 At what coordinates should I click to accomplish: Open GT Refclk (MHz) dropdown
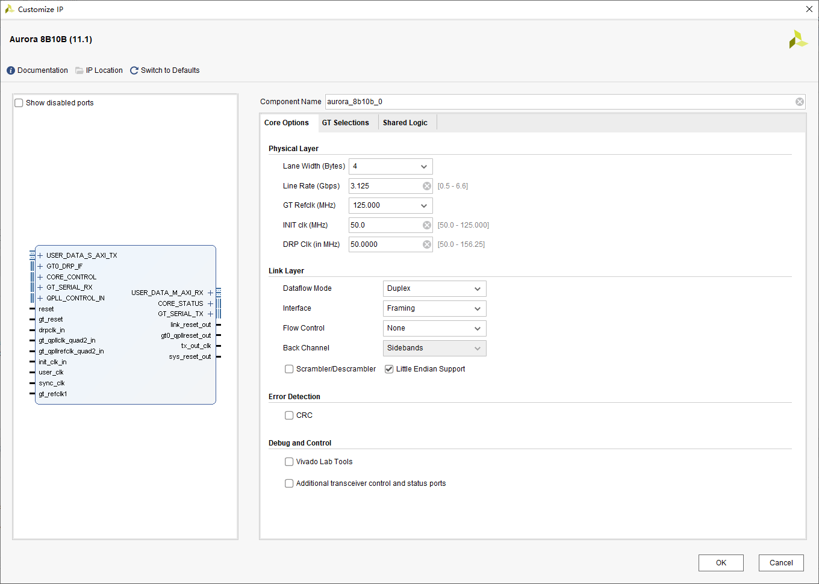(x=390, y=205)
